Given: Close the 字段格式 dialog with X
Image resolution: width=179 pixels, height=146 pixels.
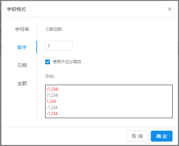Looking at the screenshot, I should [x=169, y=9].
